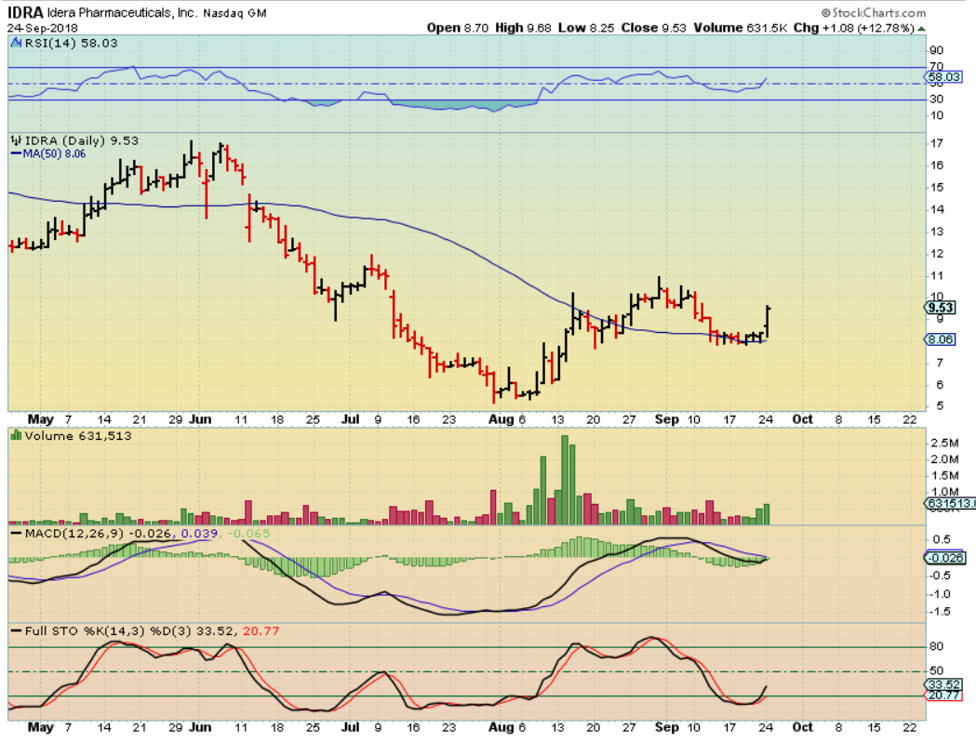The image size is (976, 742).
Task: Click the High 9.68 value
Action: 524,28
